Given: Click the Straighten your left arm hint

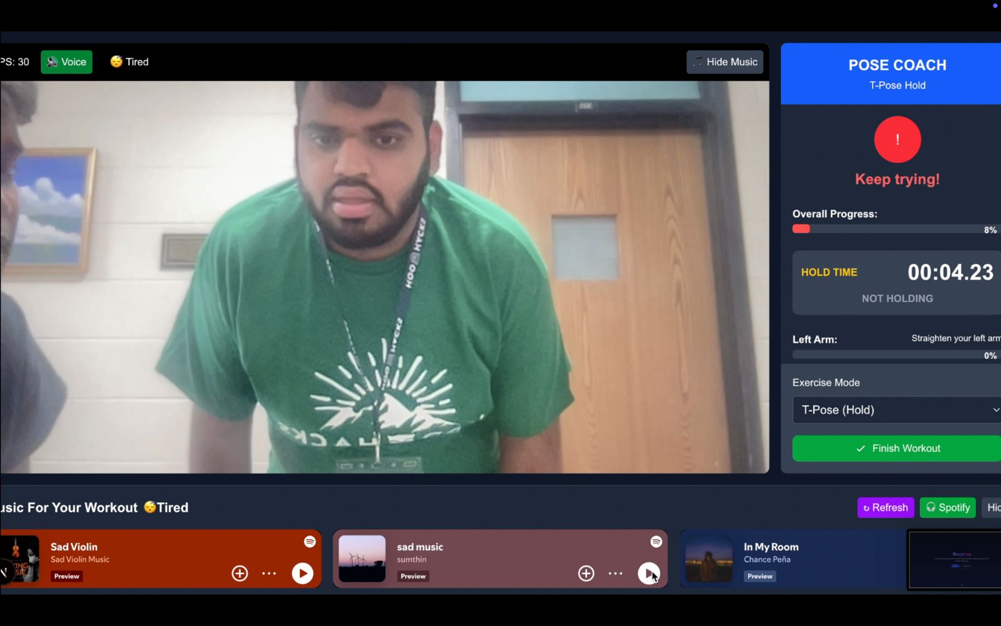Looking at the screenshot, I should pyautogui.click(x=956, y=338).
